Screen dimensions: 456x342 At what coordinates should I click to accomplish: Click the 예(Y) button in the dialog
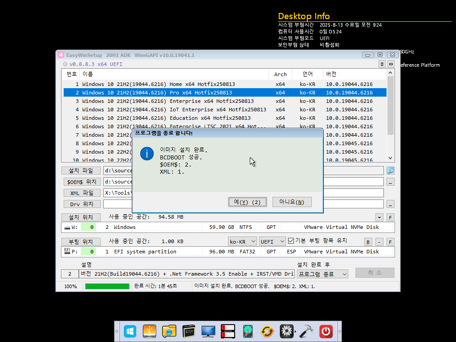pos(248,202)
